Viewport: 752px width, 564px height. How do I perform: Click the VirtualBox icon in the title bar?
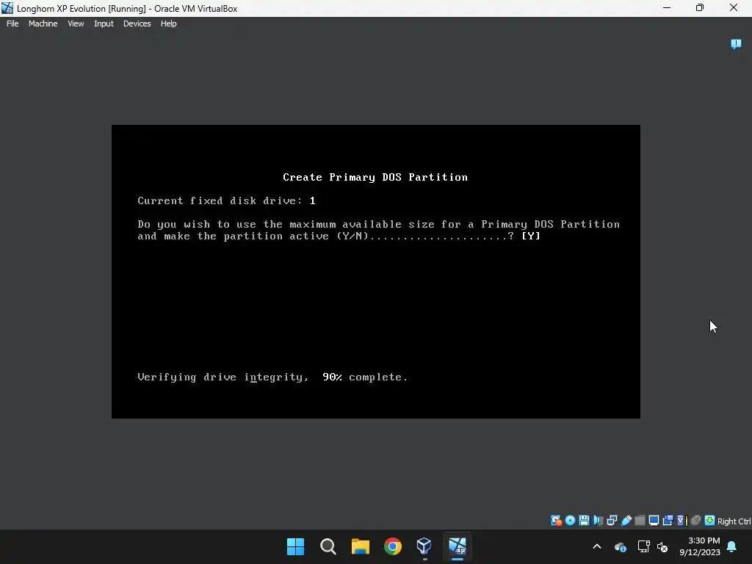click(7, 8)
